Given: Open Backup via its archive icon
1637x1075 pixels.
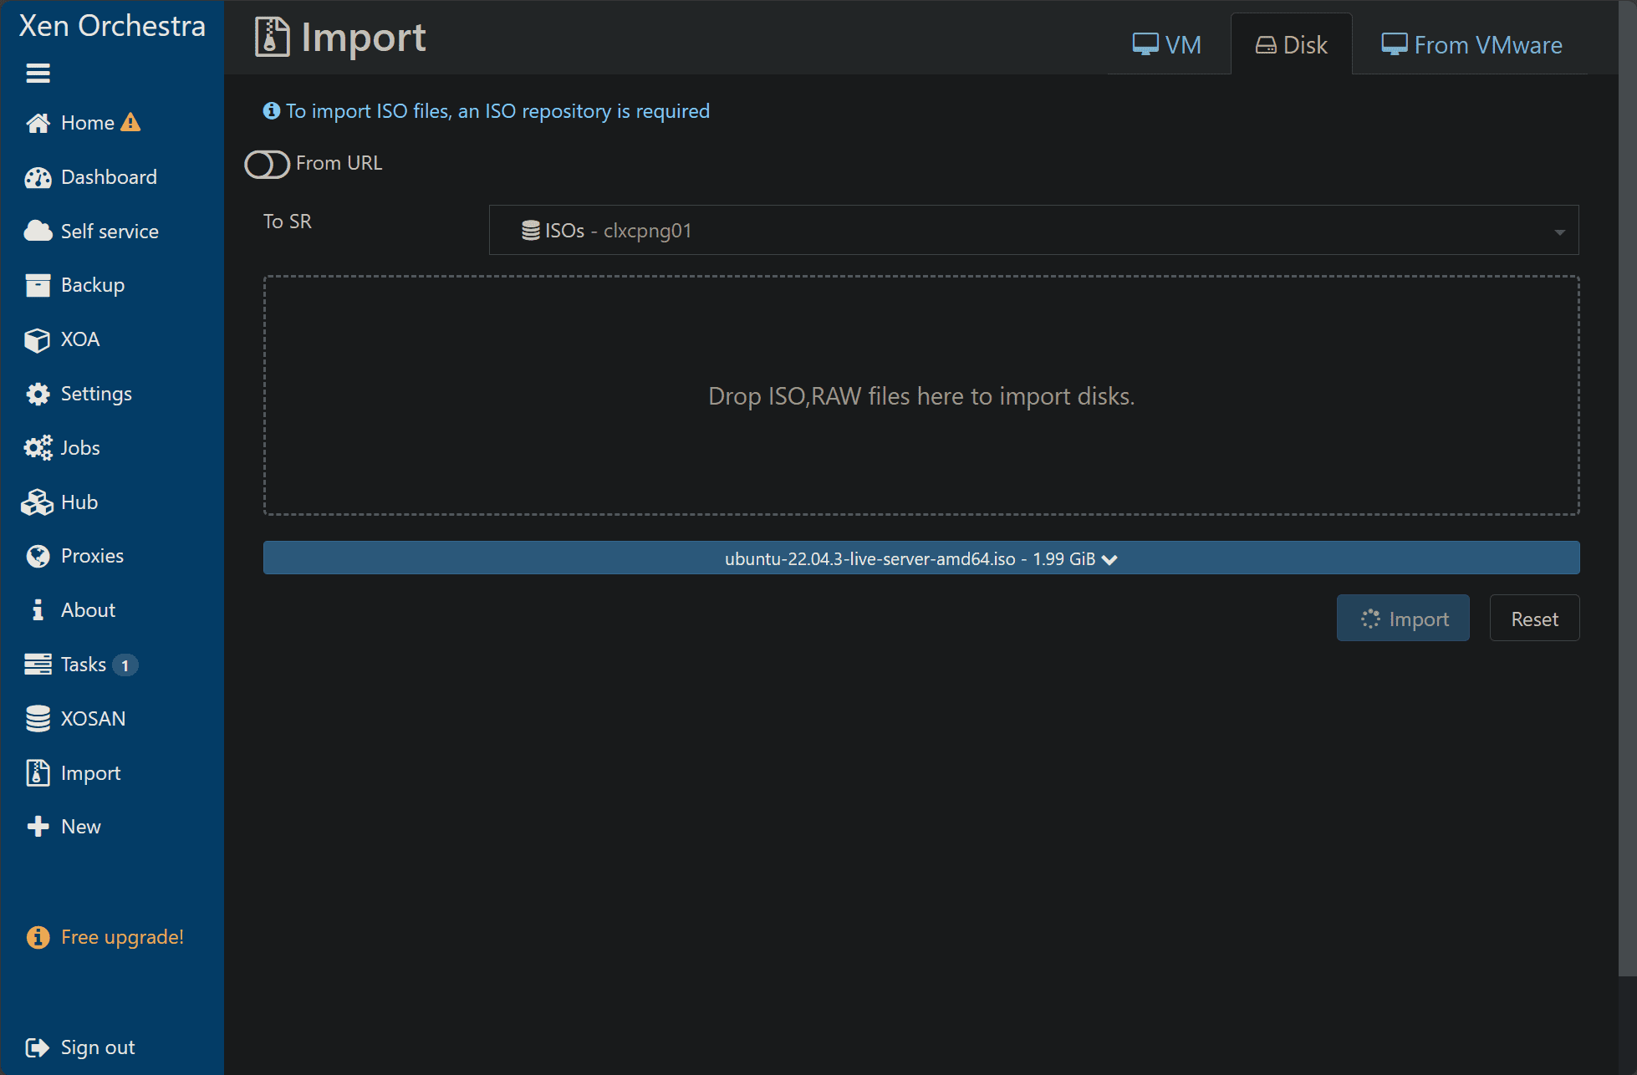Looking at the screenshot, I should [38, 286].
